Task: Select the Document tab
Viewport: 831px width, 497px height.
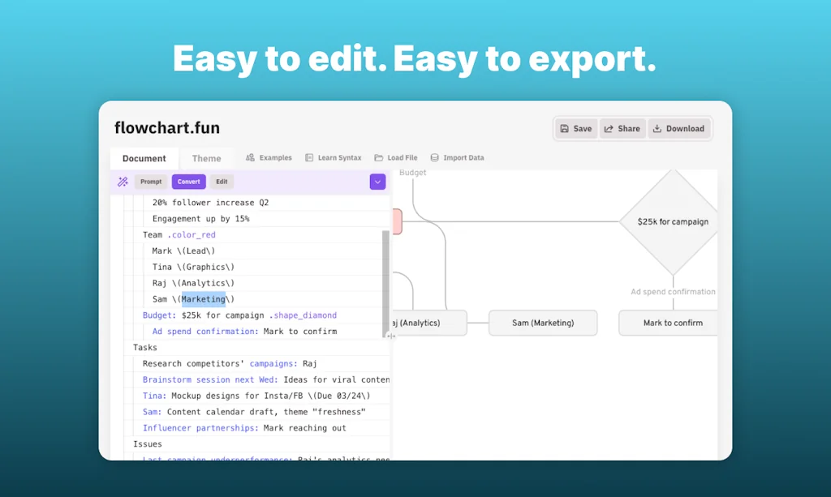Action: pyautogui.click(x=144, y=157)
